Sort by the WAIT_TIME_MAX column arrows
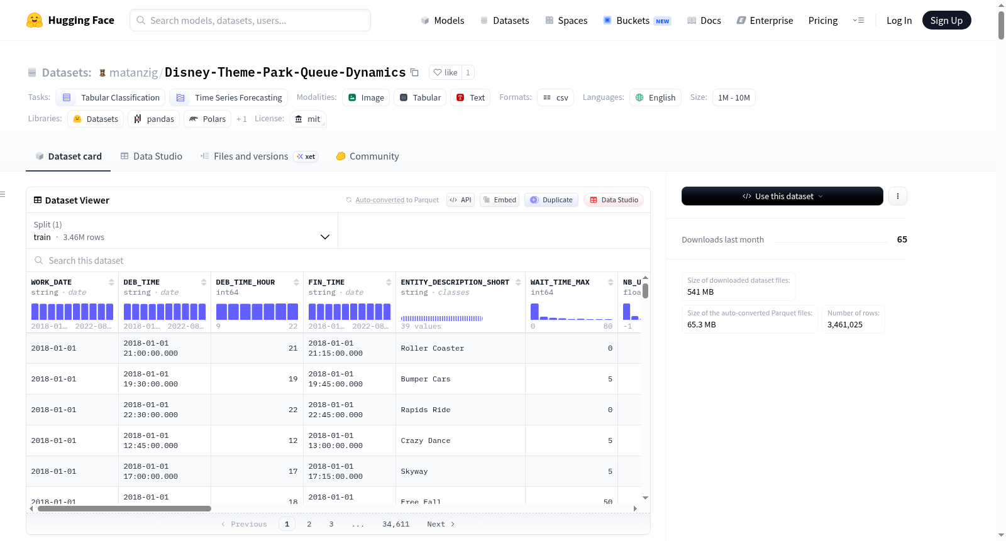 pyautogui.click(x=611, y=282)
